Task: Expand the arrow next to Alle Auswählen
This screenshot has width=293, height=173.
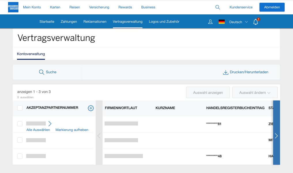Action: tap(50, 123)
